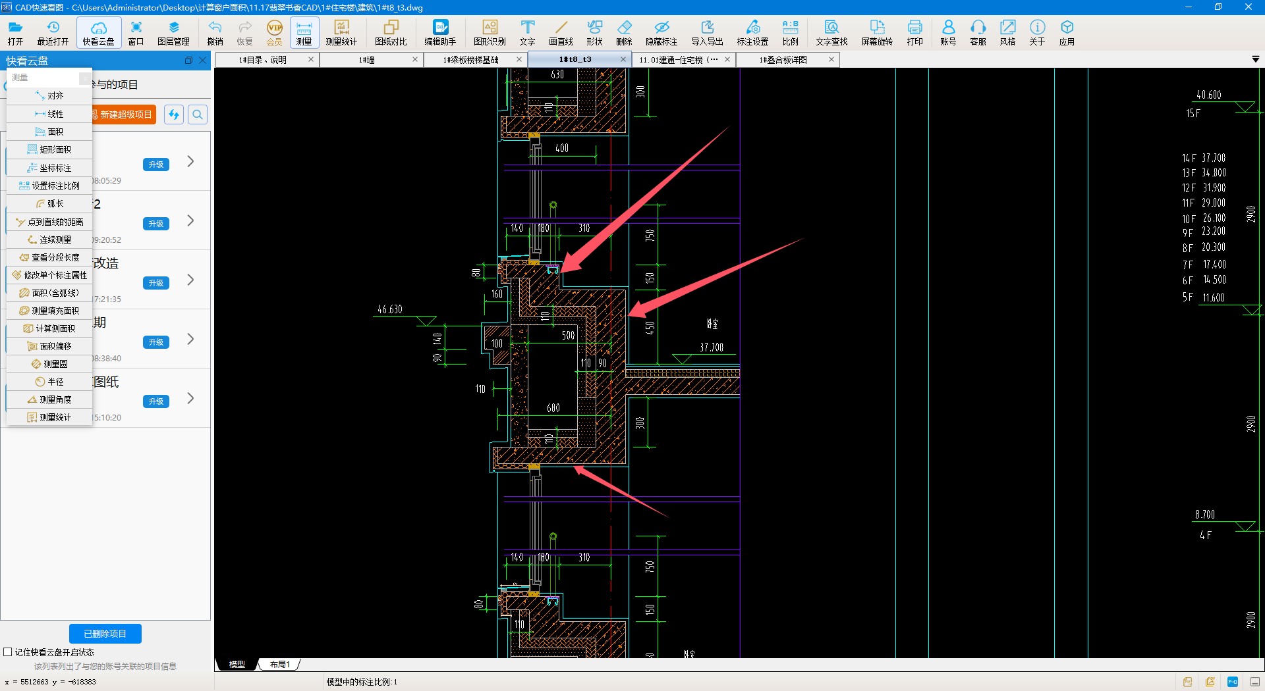
Task: Click the 应用 apps icon
Action: tap(1067, 32)
